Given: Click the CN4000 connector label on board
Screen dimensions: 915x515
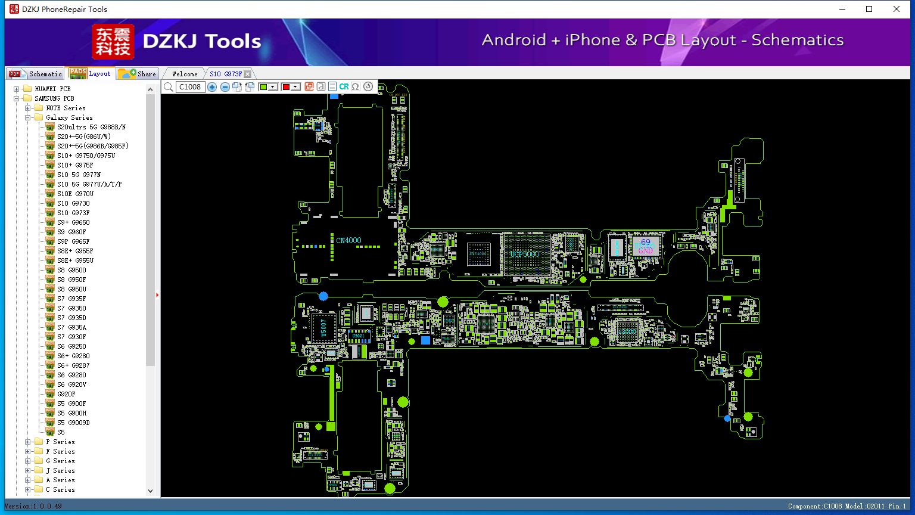Looking at the screenshot, I should coord(348,241).
